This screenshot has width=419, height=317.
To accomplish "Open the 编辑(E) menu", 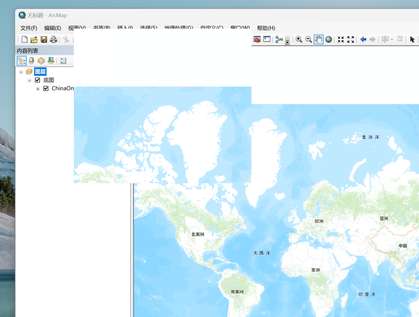I will 53,28.
